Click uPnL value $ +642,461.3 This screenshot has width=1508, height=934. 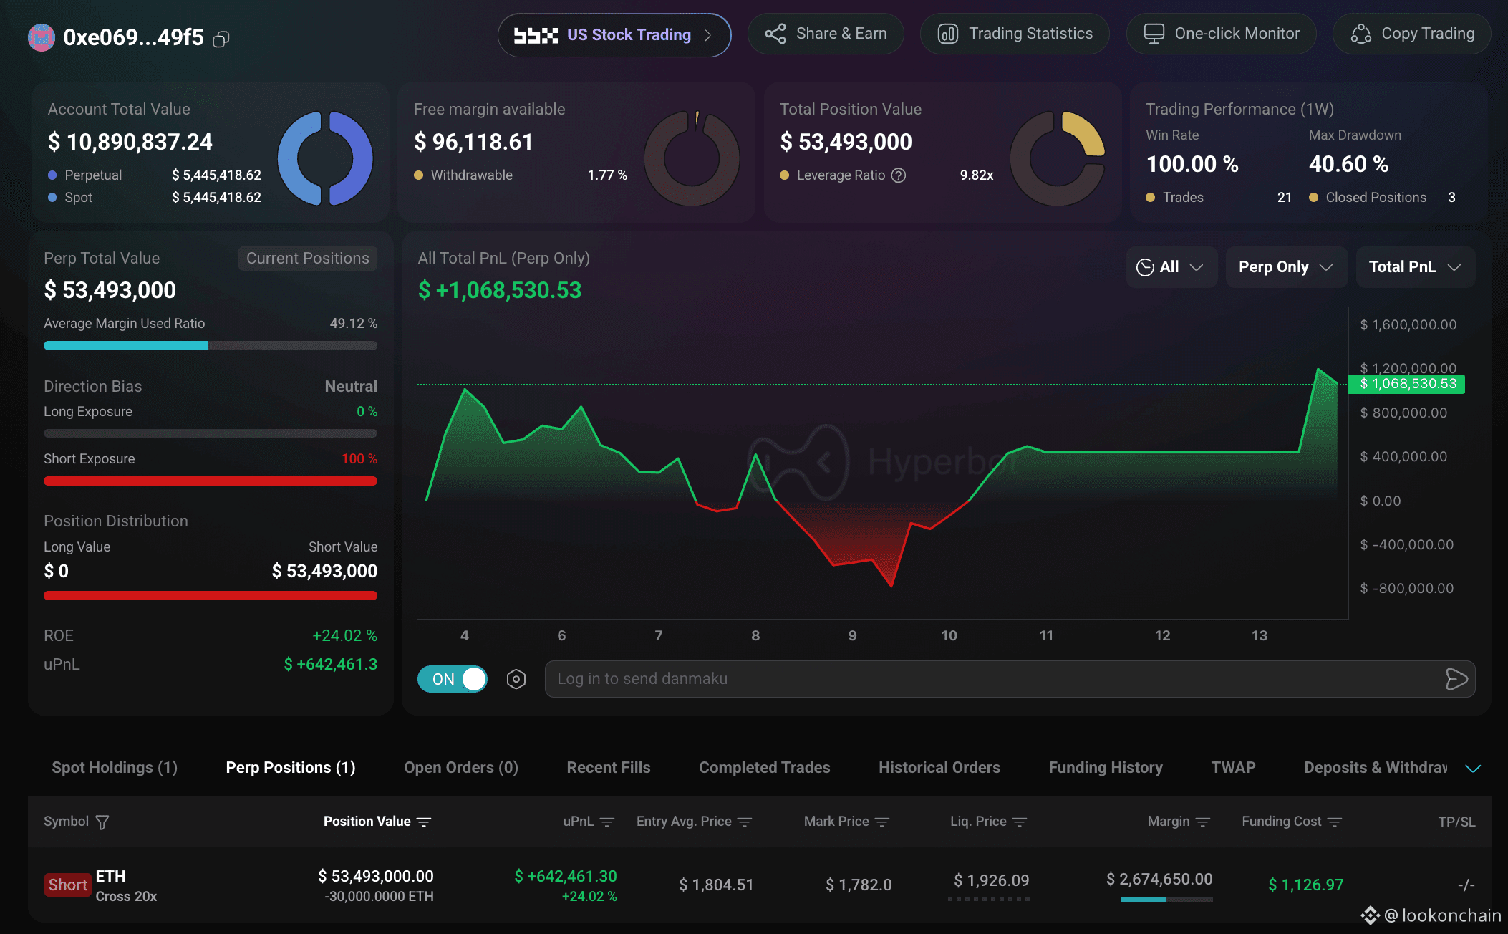330,665
